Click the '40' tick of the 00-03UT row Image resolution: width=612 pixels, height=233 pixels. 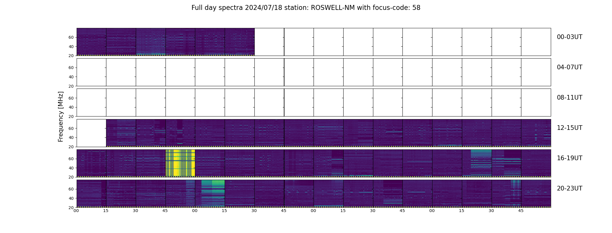(71, 47)
